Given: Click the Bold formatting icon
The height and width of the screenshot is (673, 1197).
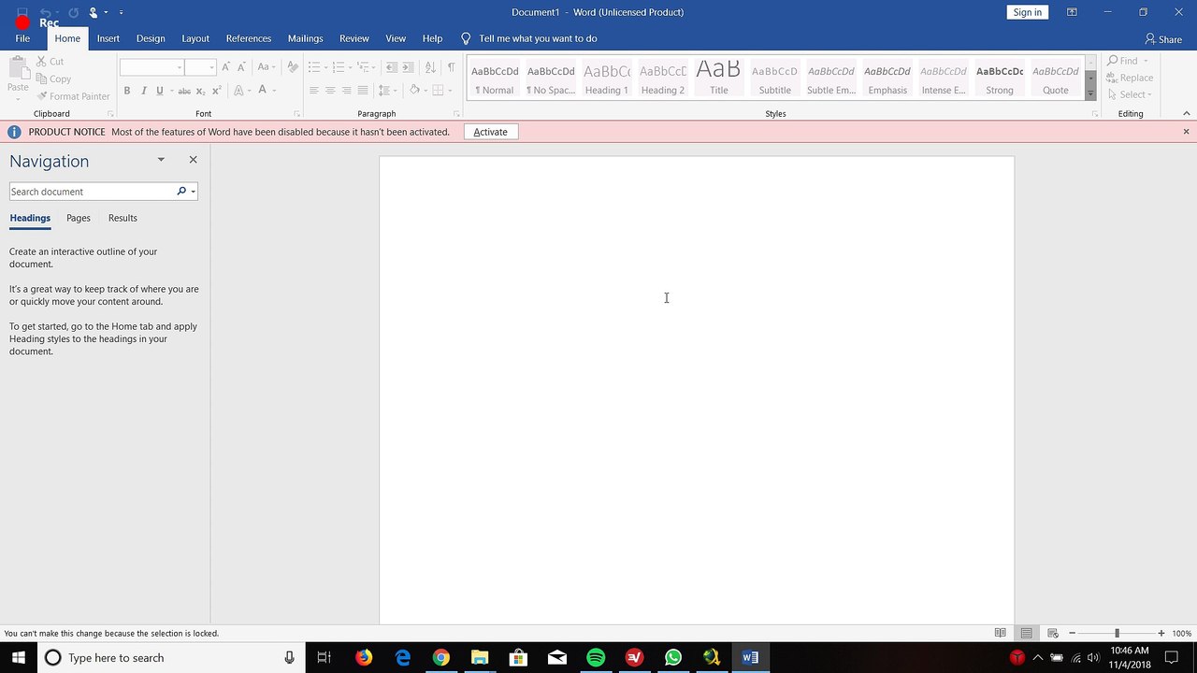Looking at the screenshot, I should point(126,91).
